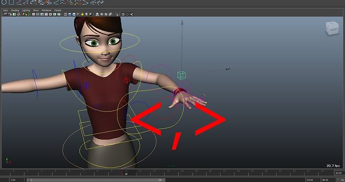This screenshot has width=345, height=182.
Task: Toggle Textured display icon
Action: click(x=78, y=14)
